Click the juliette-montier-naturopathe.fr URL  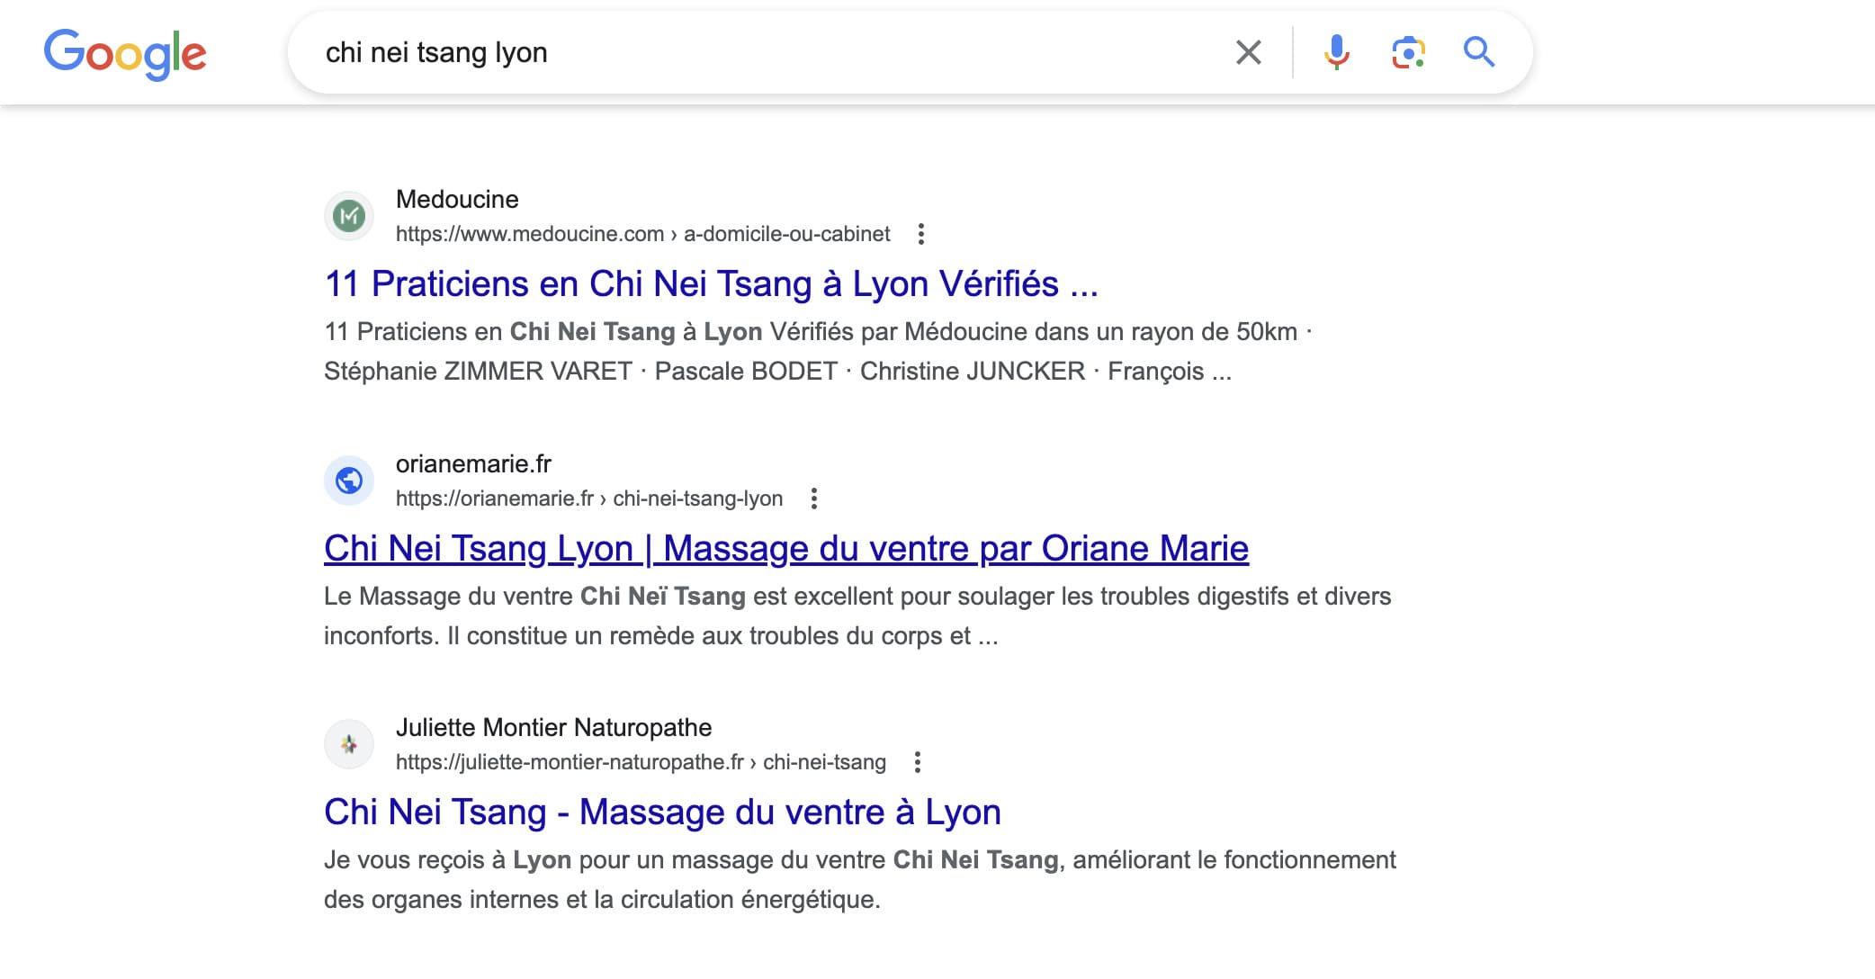[641, 762]
